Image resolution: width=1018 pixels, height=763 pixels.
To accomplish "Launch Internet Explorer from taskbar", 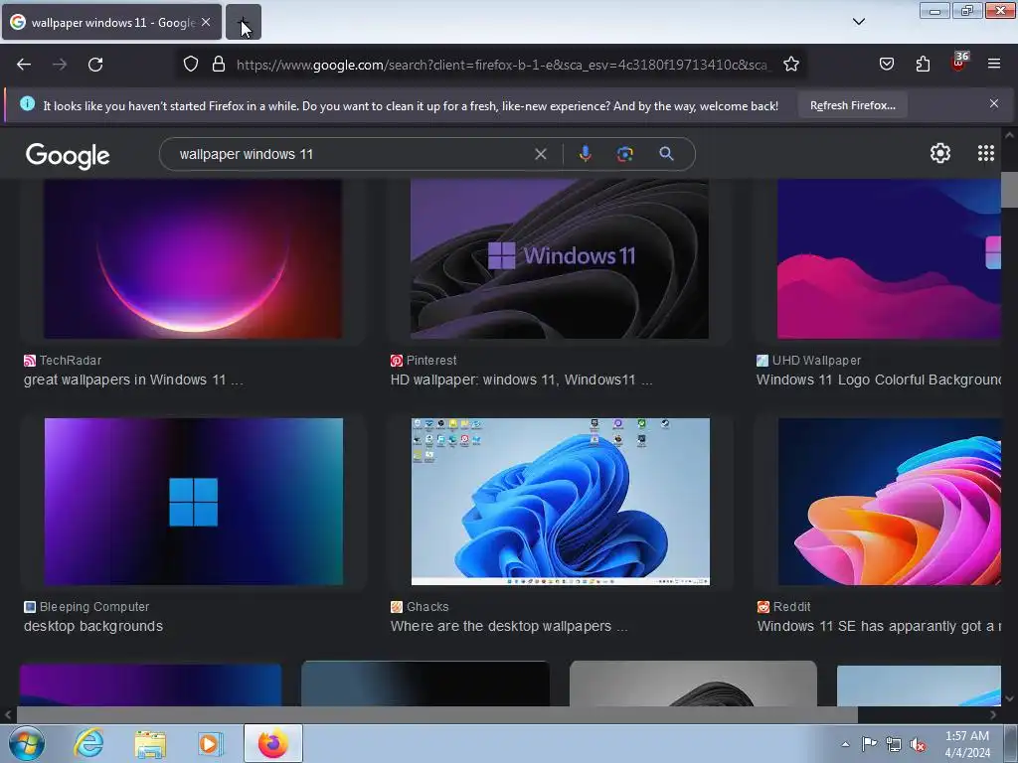I will click(x=88, y=743).
